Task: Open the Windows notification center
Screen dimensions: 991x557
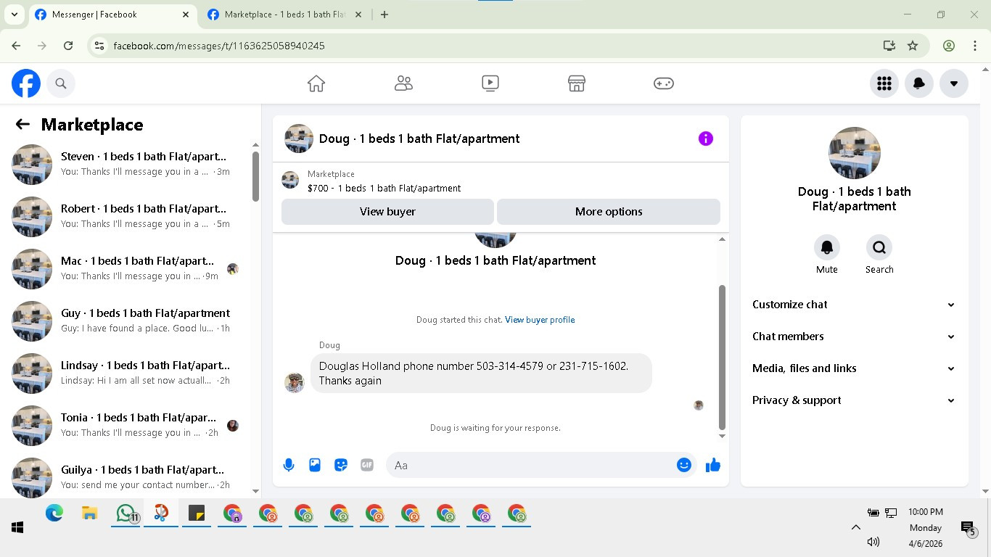Action: pyautogui.click(x=968, y=529)
